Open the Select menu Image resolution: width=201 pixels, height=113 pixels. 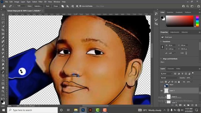coord(35,2)
